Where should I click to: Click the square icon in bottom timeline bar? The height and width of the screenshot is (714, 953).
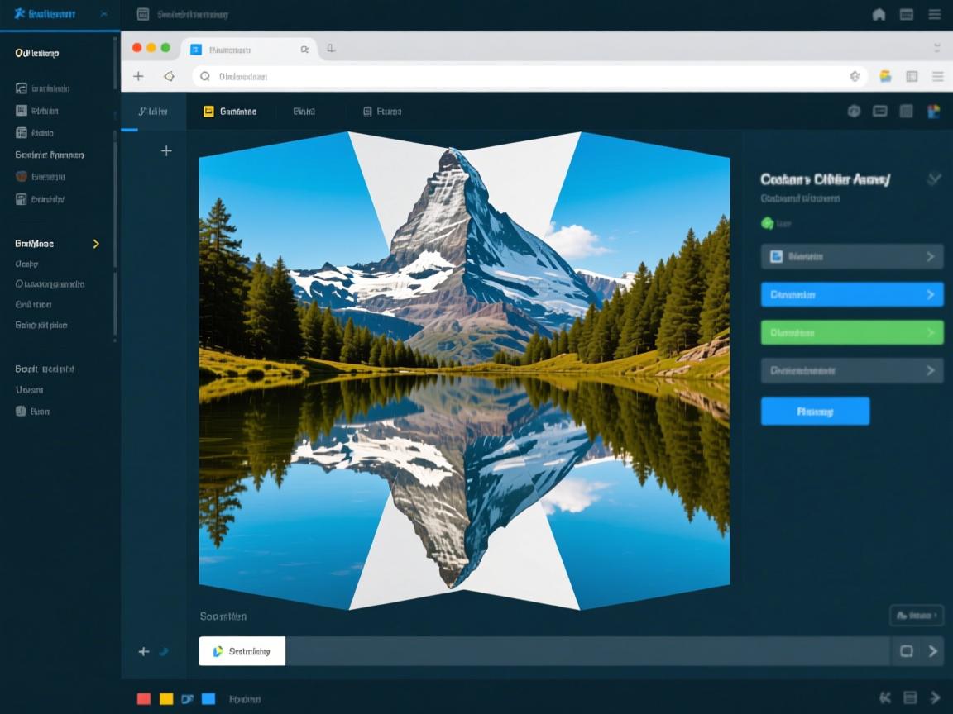tap(906, 651)
